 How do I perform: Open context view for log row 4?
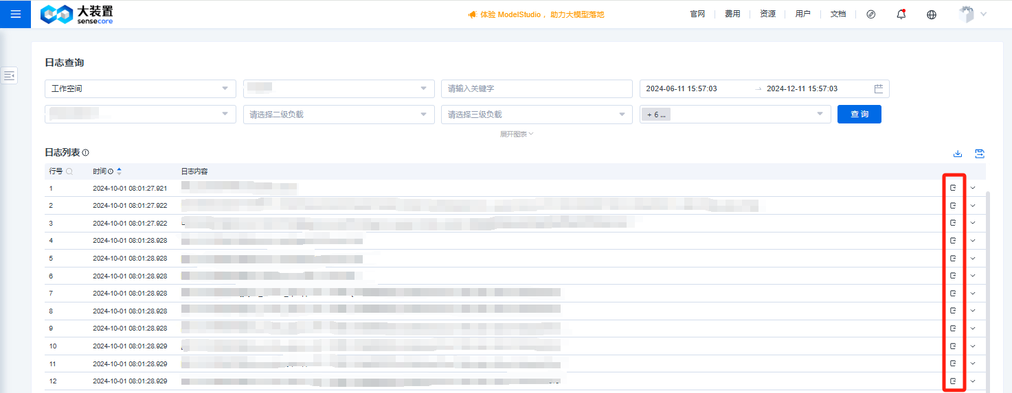tap(953, 241)
